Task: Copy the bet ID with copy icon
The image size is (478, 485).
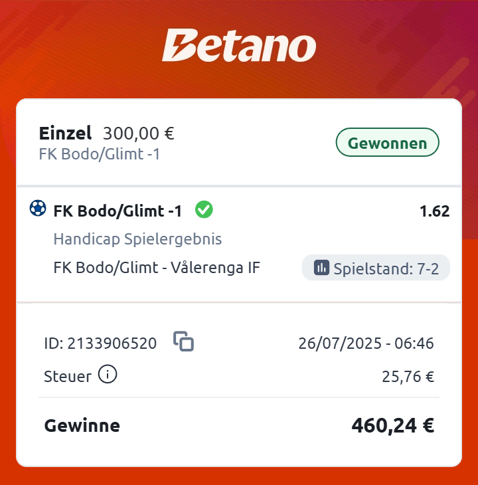Action: pos(183,341)
